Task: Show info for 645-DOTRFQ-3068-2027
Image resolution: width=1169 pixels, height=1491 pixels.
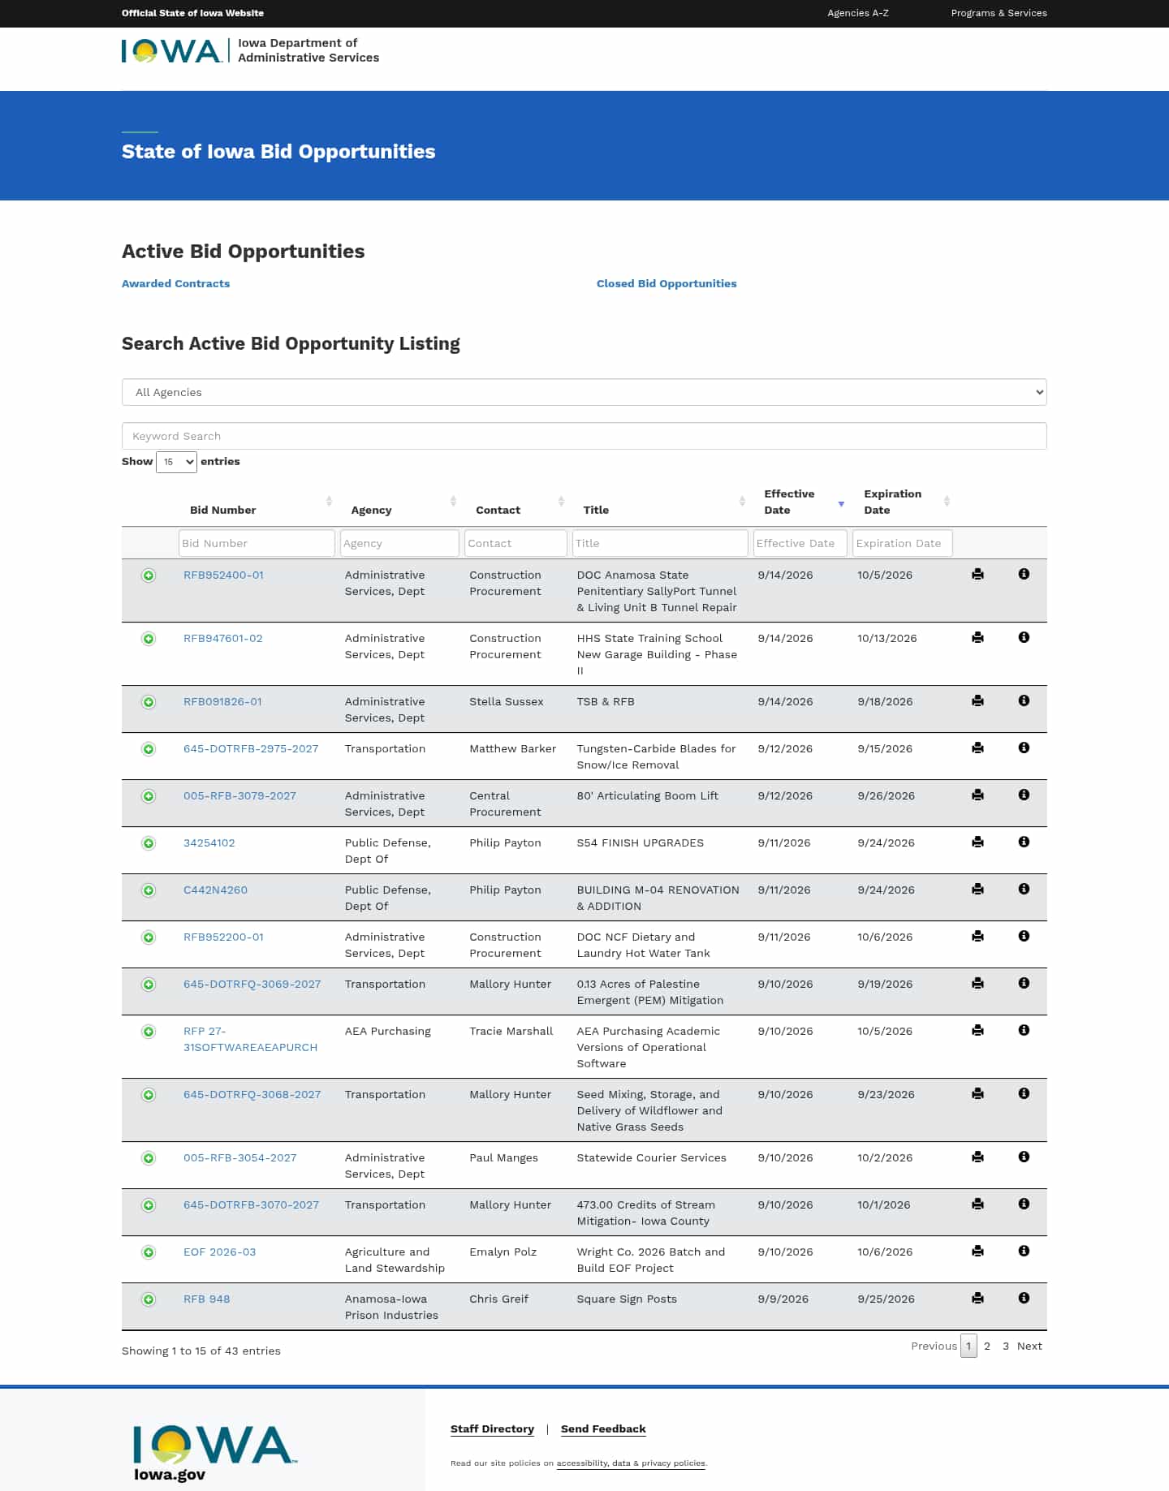Action: click(x=1024, y=1093)
